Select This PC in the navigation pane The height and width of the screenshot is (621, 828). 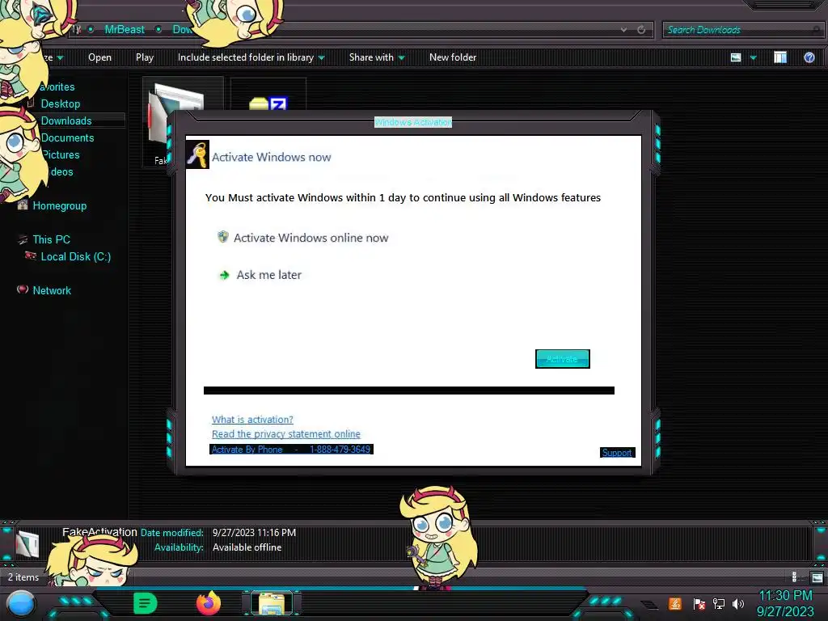click(x=51, y=239)
